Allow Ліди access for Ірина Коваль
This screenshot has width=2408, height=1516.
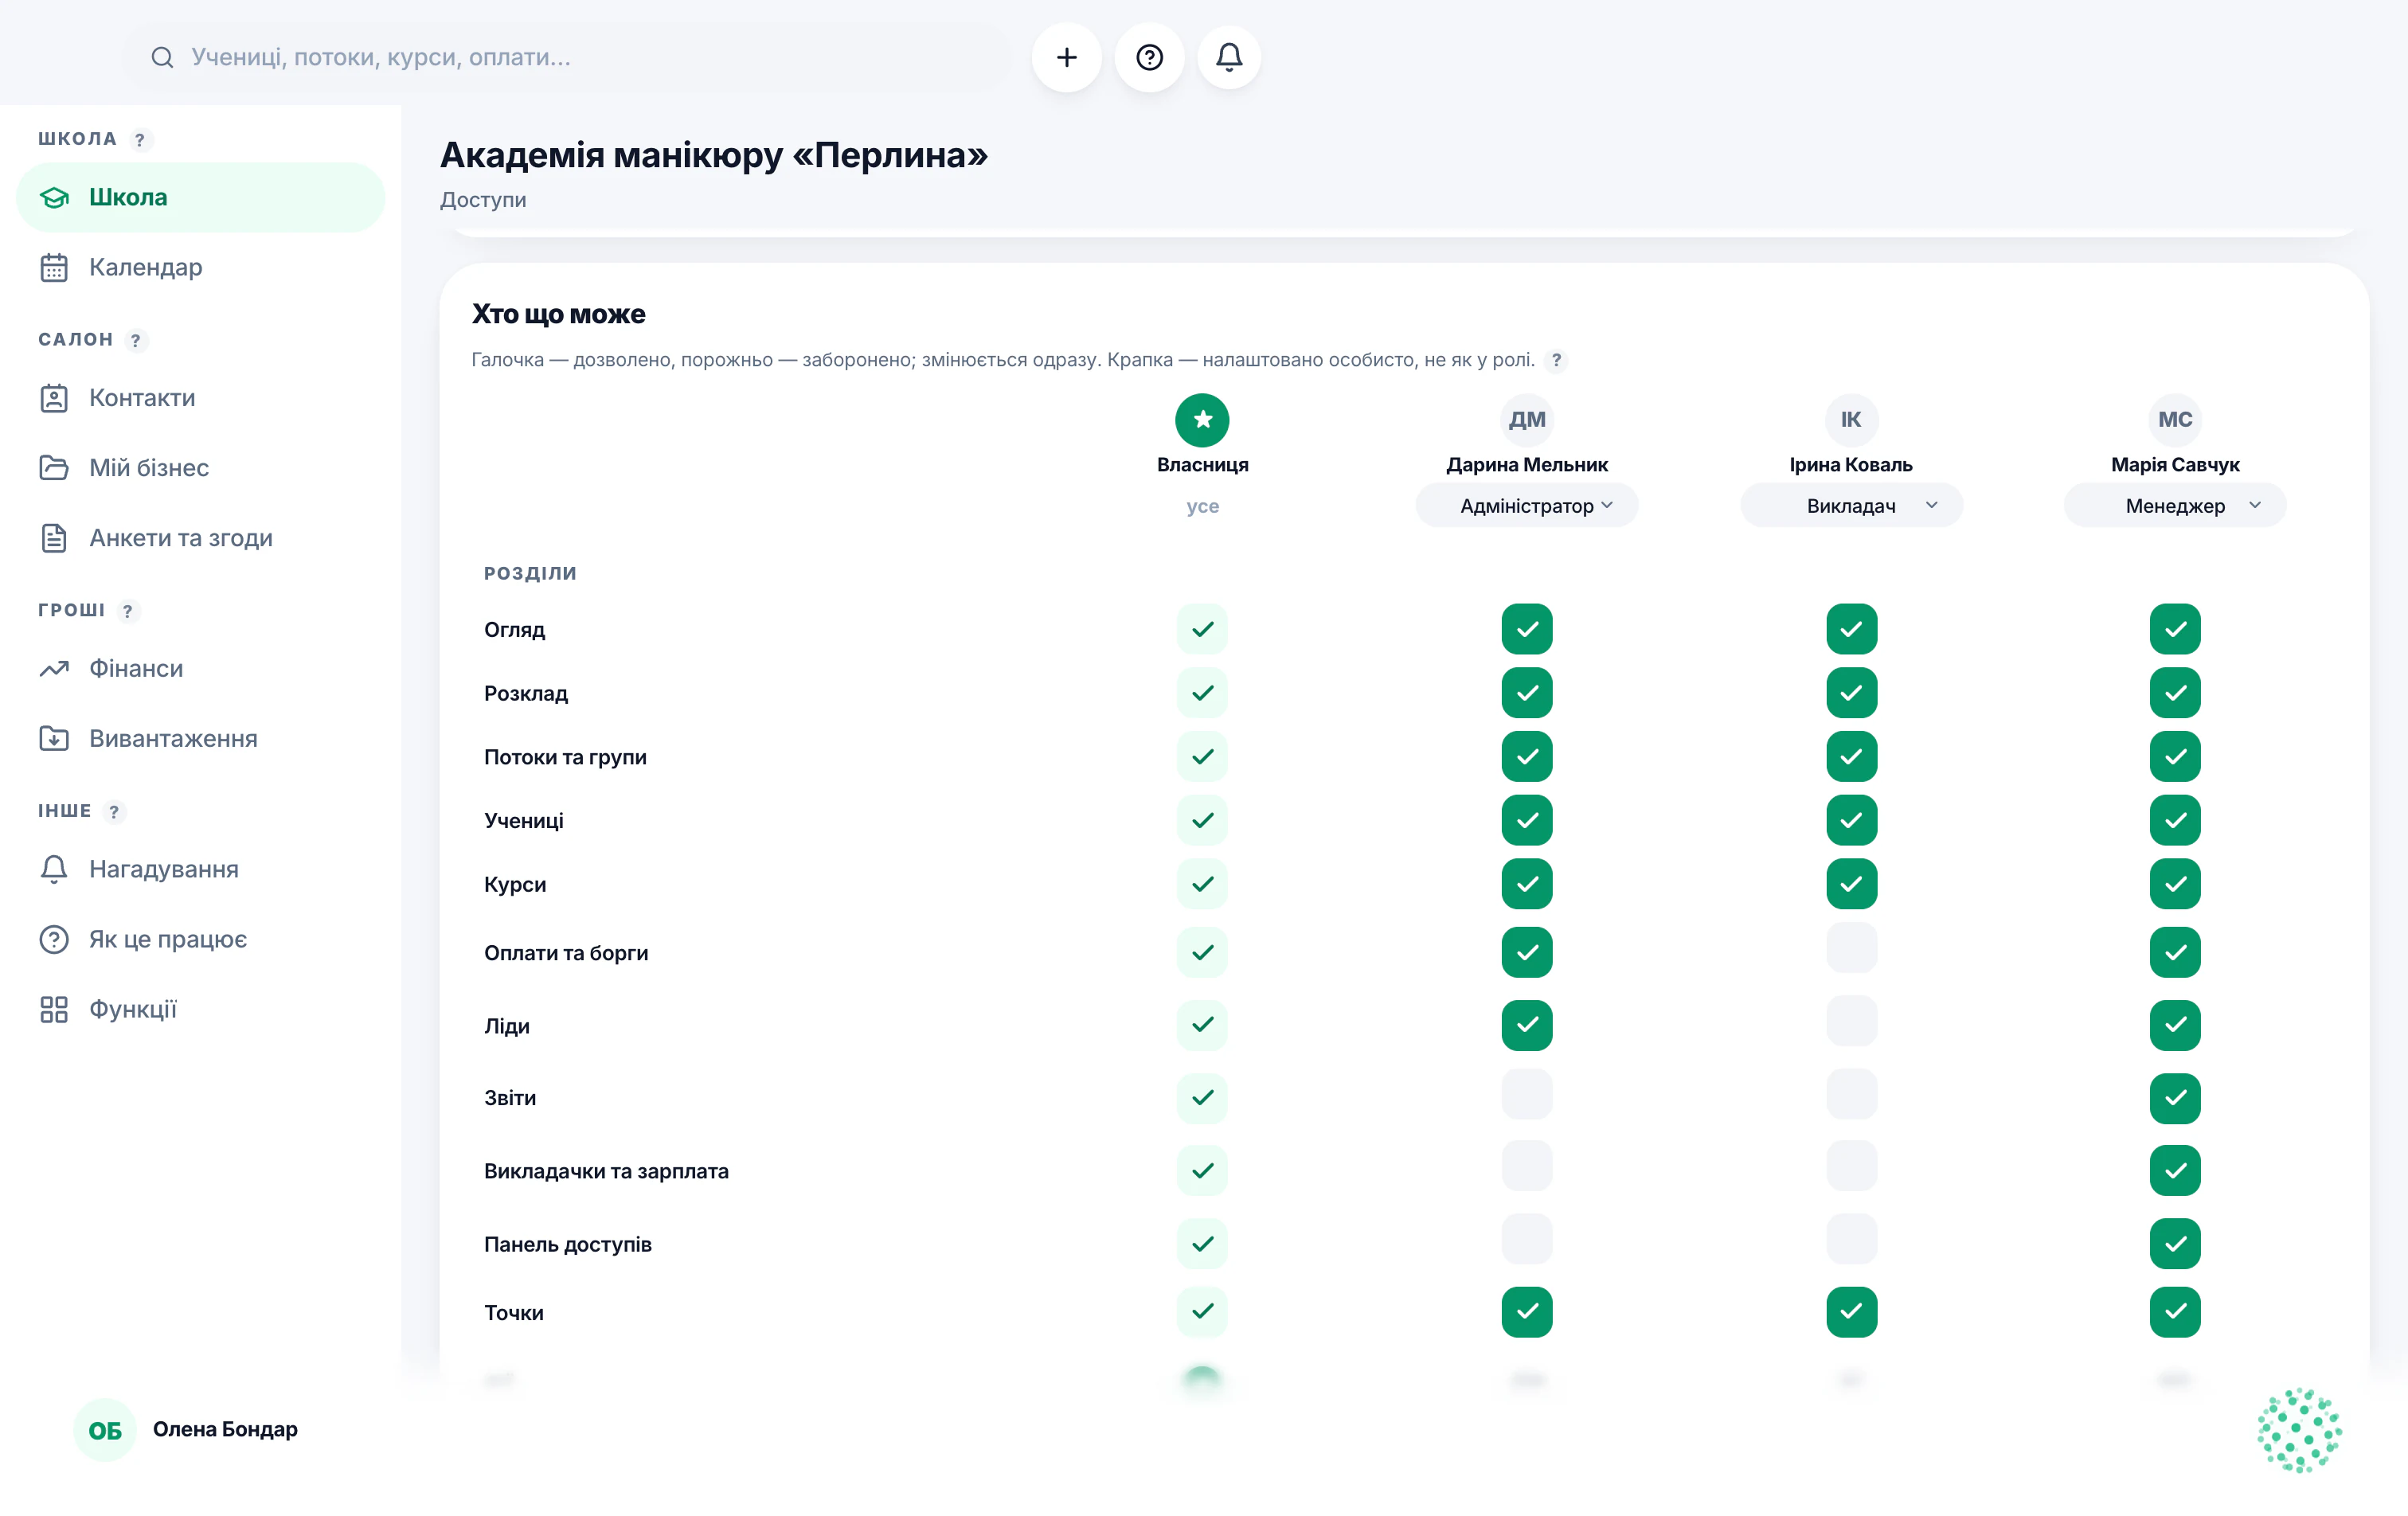(x=1851, y=1021)
